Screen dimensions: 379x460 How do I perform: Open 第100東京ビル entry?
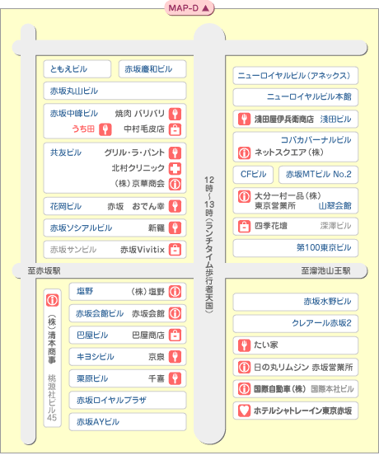pyautogui.click(x=296, y=248)
